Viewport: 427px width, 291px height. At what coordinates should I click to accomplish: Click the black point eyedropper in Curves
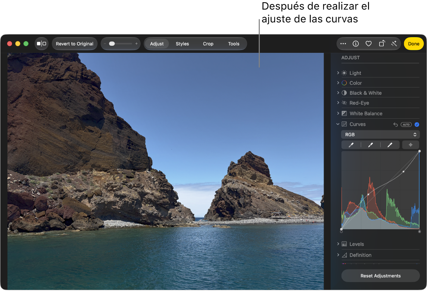click(351, 145)
